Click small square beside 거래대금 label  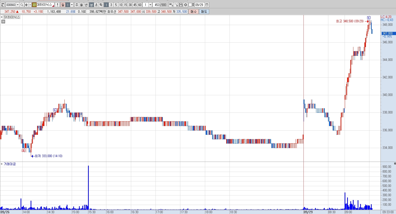(2, 164)
